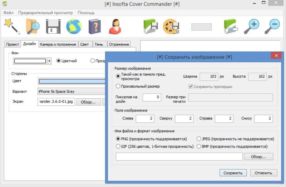Click the Отменить button
Screen dimensions: 286x187
click(x=263, y=173)
